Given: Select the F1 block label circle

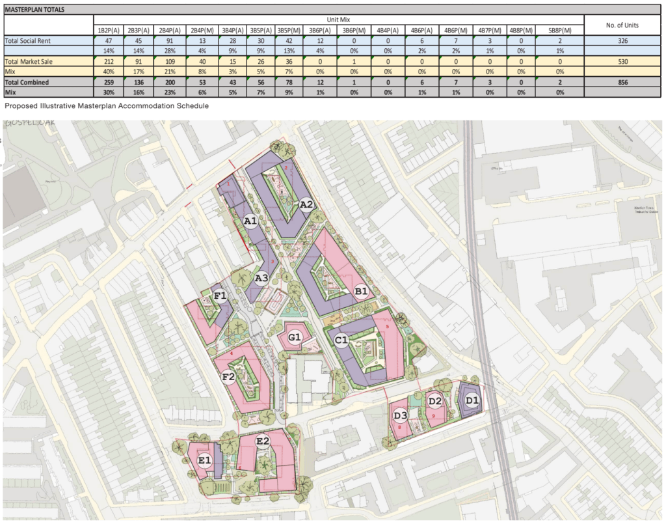Looking at the screenshot, I should (220, 297).
